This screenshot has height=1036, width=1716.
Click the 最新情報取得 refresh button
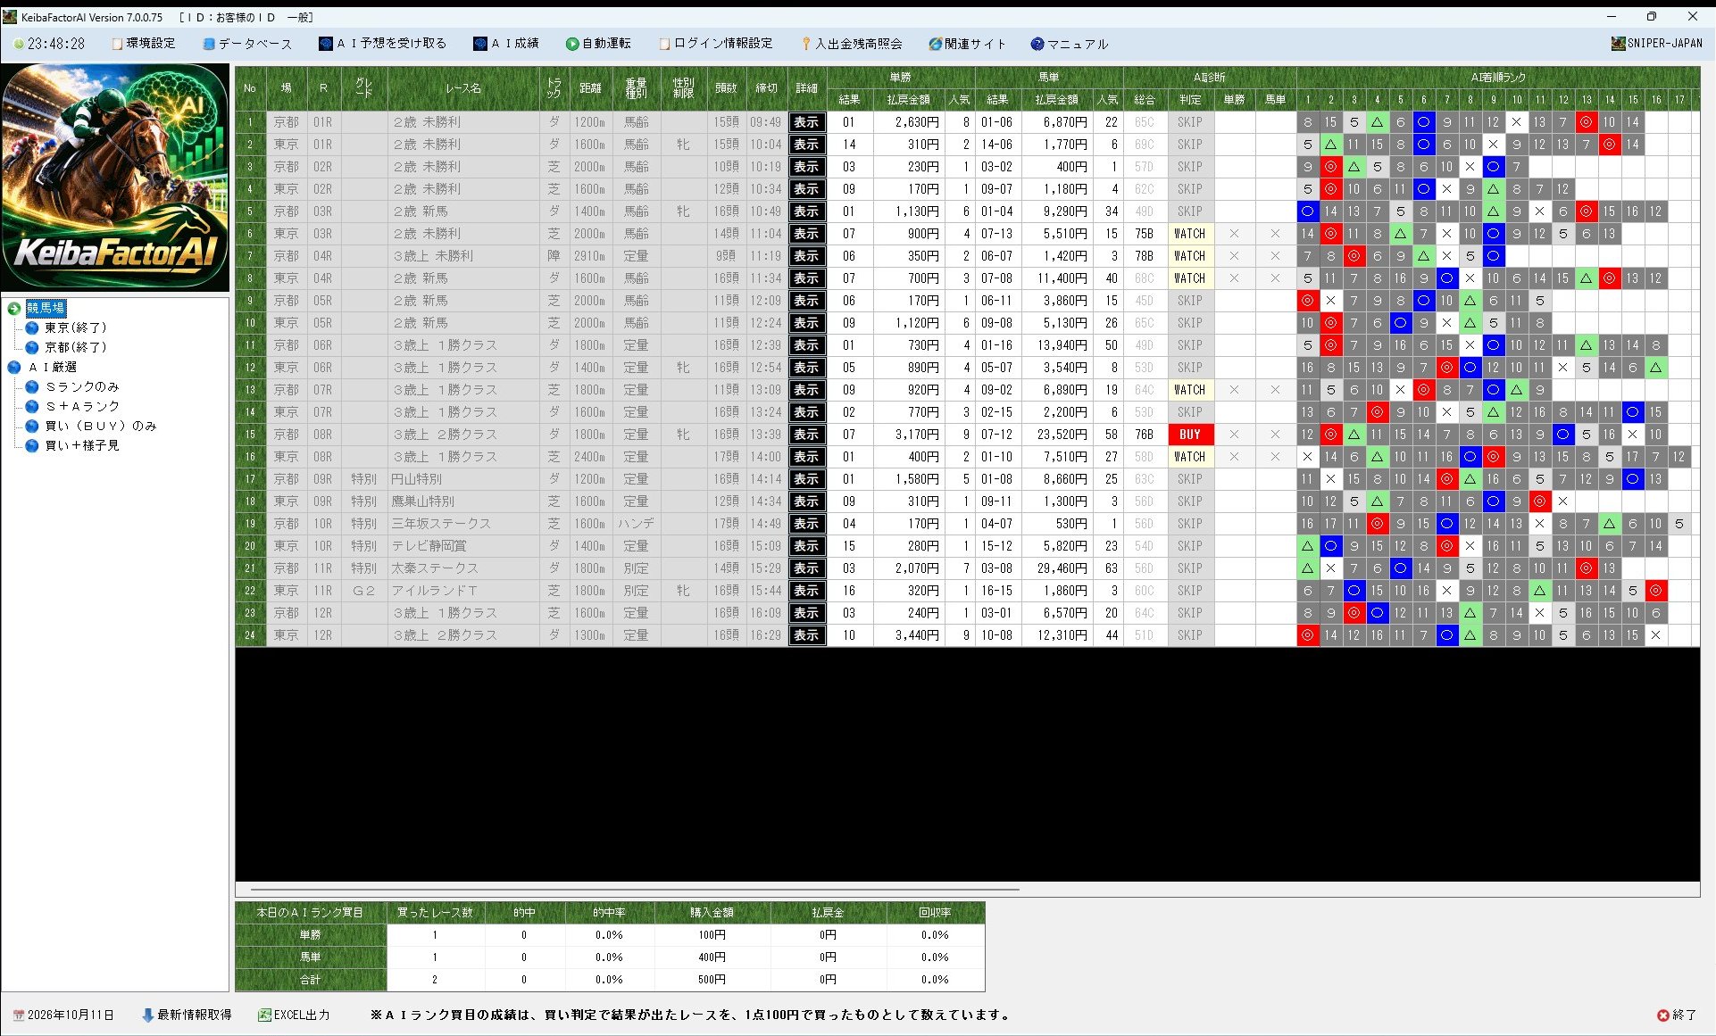[x=187, y=1015]
